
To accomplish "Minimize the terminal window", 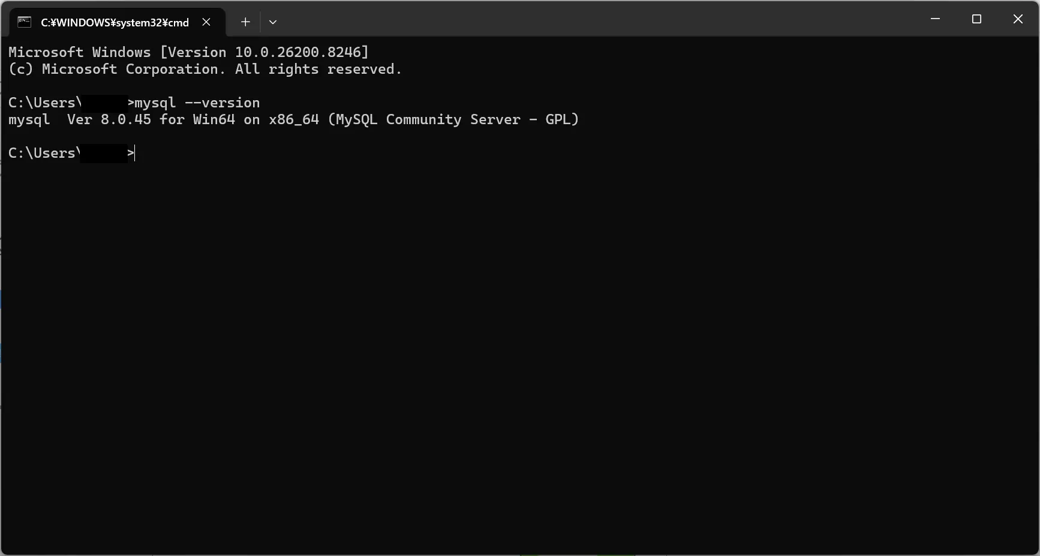I will tap(935, 19).
